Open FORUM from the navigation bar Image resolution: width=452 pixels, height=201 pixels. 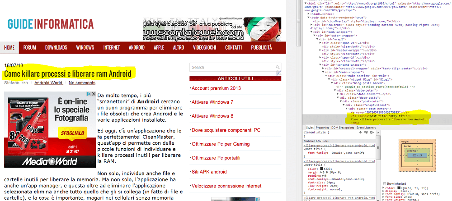(29, 47)
